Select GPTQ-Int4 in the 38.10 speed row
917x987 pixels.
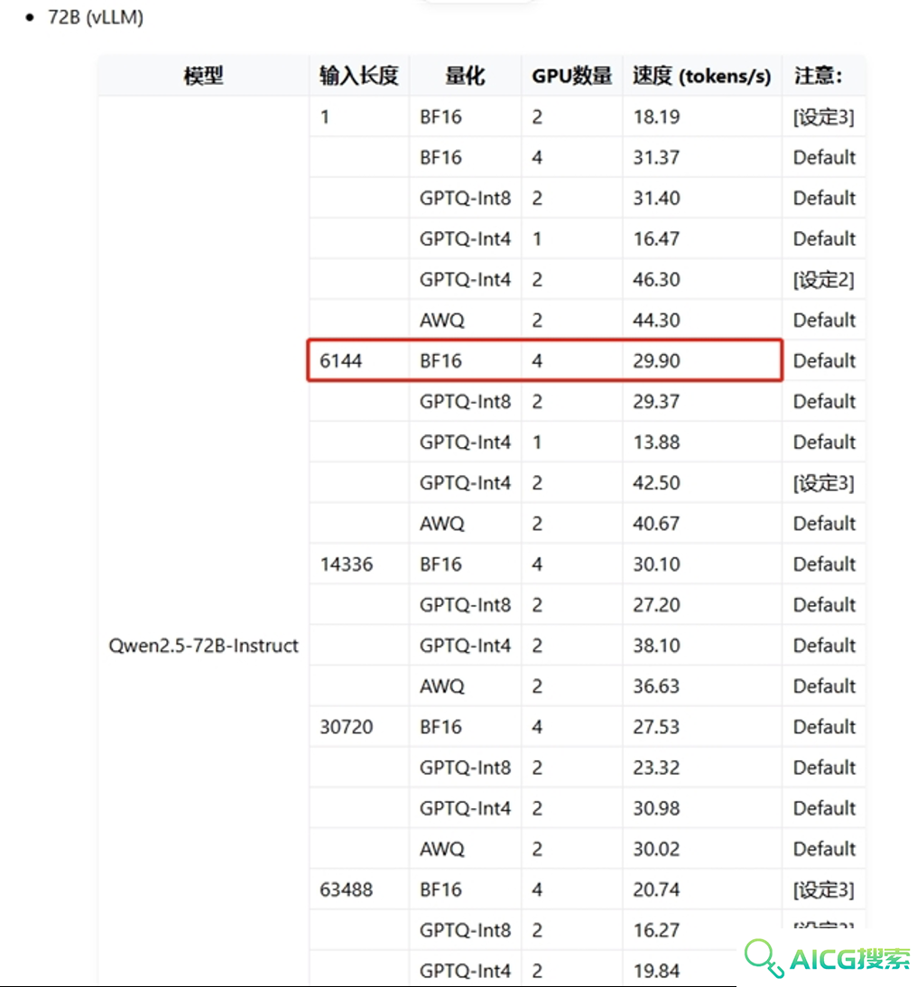click(x=465, y=645)
